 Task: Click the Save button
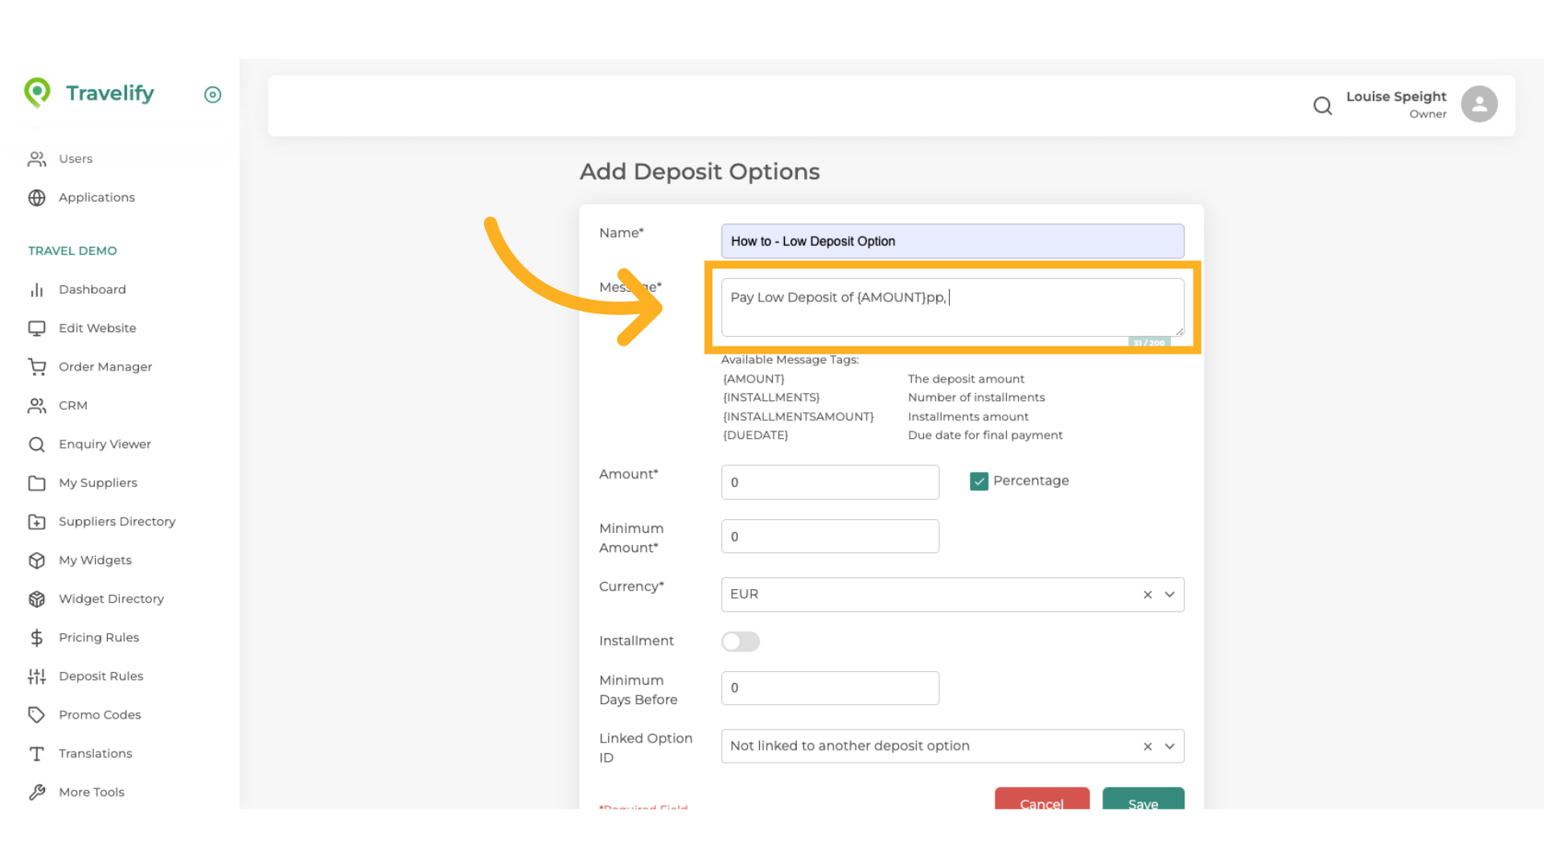pyautogui.click(x=1143, y=804)
